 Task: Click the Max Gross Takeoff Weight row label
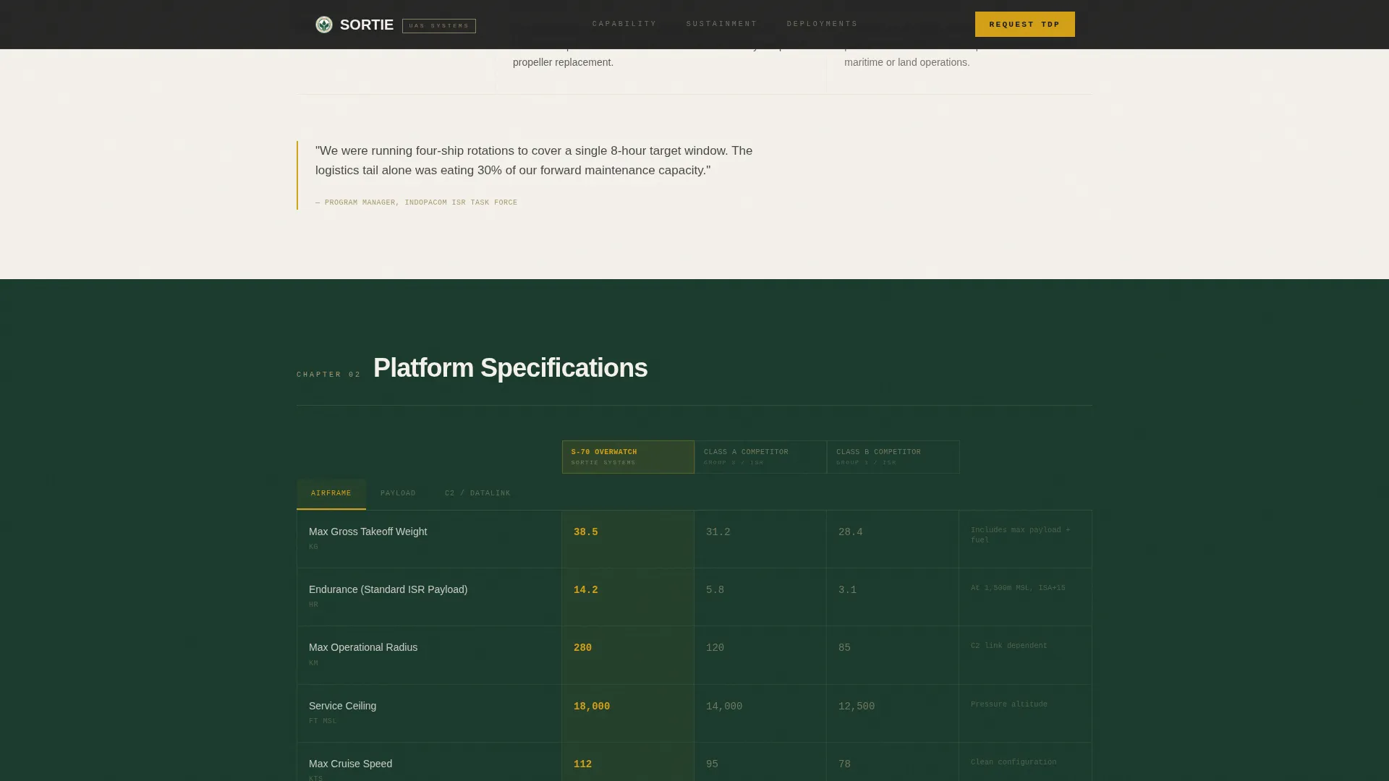click(368, 532)
